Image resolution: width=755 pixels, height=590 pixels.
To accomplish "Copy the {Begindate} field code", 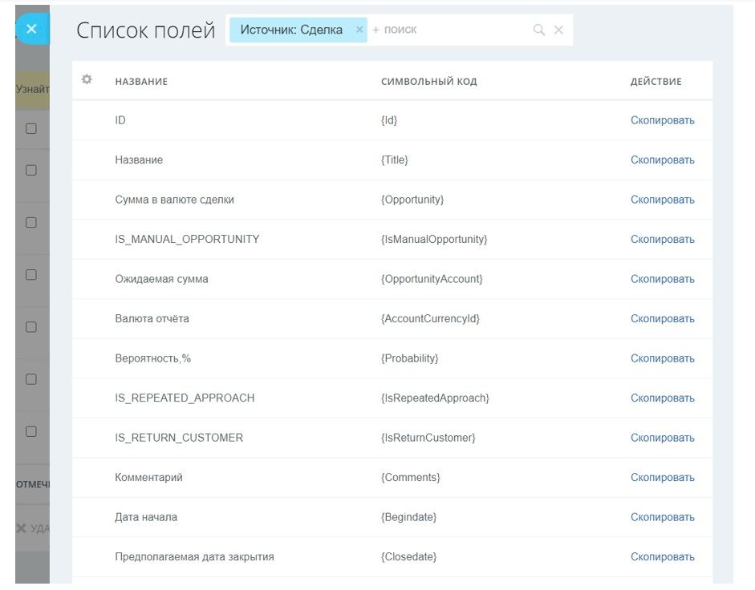I will tap(663, 517).
